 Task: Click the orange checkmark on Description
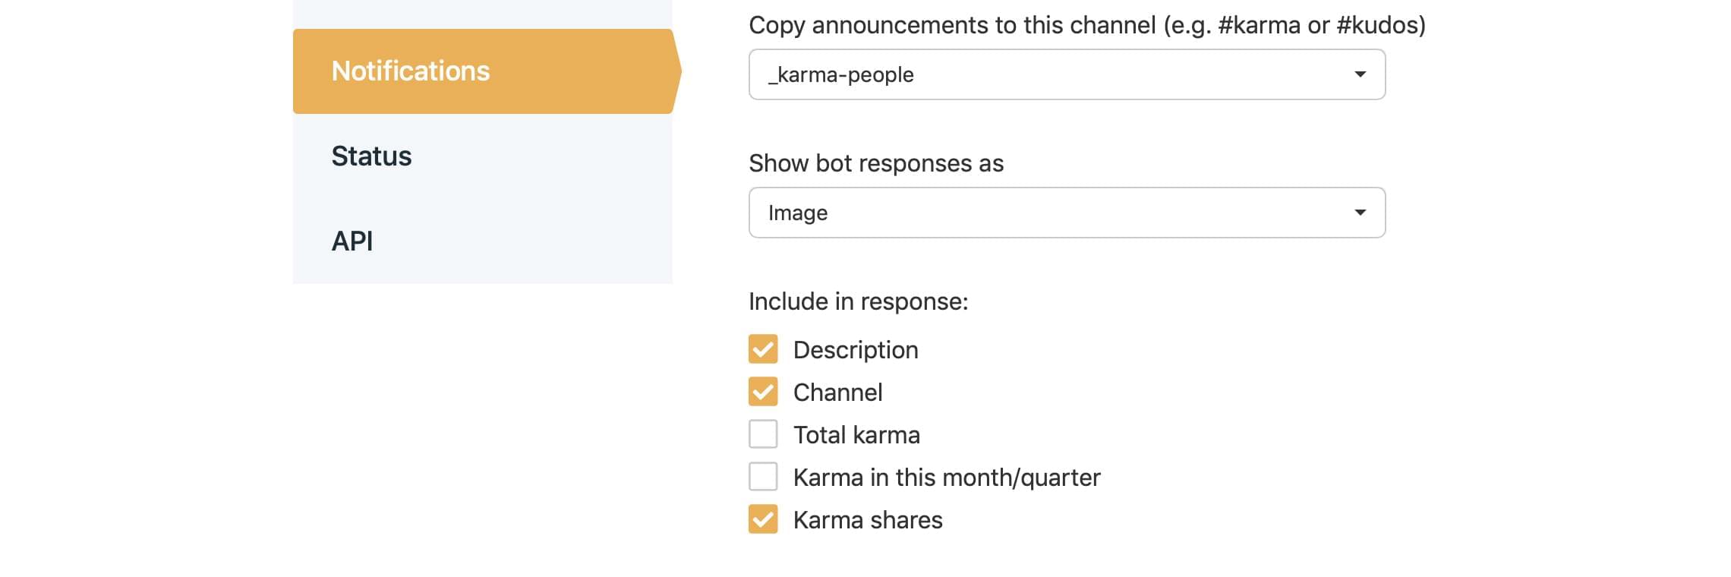click(763, 348)
